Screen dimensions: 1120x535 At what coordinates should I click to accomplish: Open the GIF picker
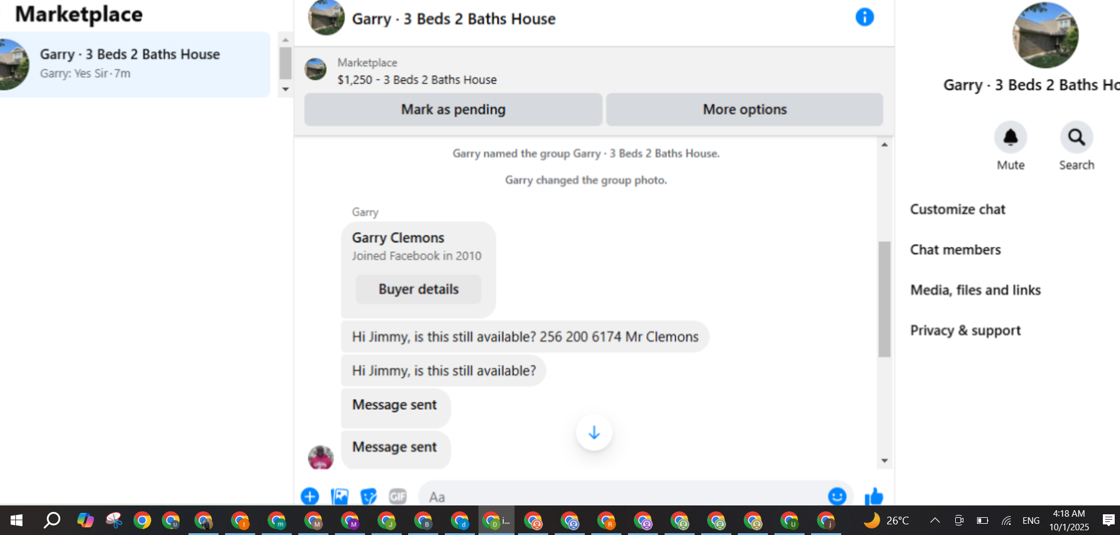tap(398, 497)
